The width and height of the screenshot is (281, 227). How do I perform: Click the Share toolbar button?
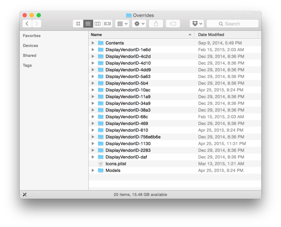(x=157, y=24)
